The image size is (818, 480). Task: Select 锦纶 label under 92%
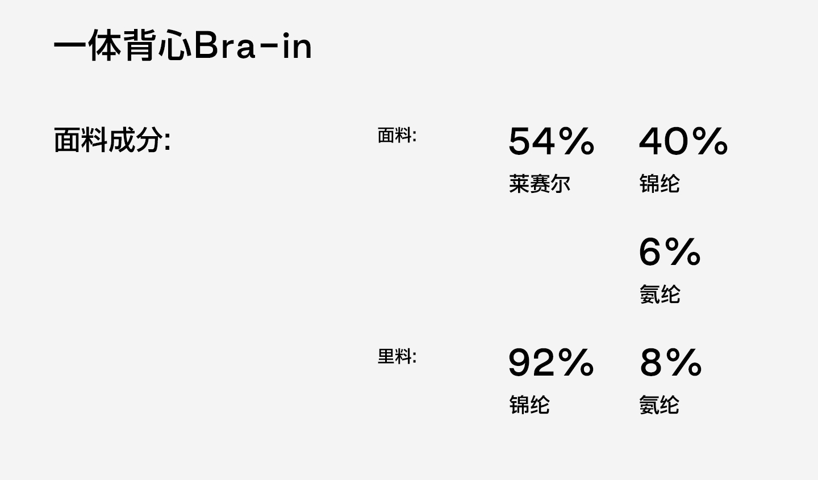coord(529,405)
